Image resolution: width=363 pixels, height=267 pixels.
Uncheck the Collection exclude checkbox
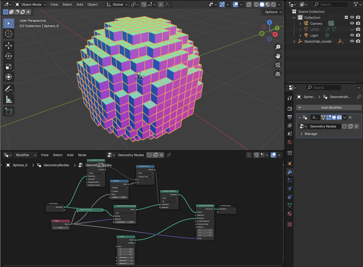tap(346, 18)
